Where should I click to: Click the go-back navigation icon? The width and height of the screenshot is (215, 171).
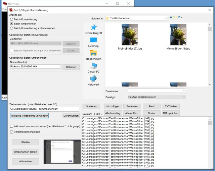171,18
